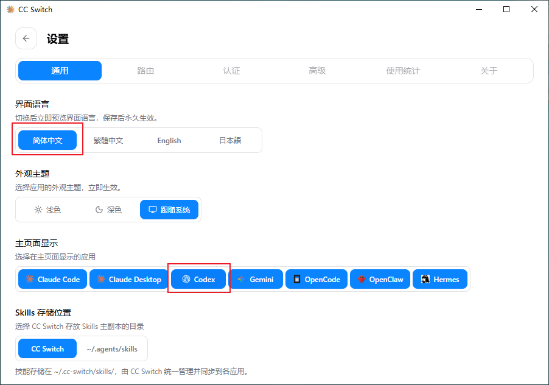Toggle Claude Desktop on main page
Screen dimensions: 549x385
click(128, 279)
